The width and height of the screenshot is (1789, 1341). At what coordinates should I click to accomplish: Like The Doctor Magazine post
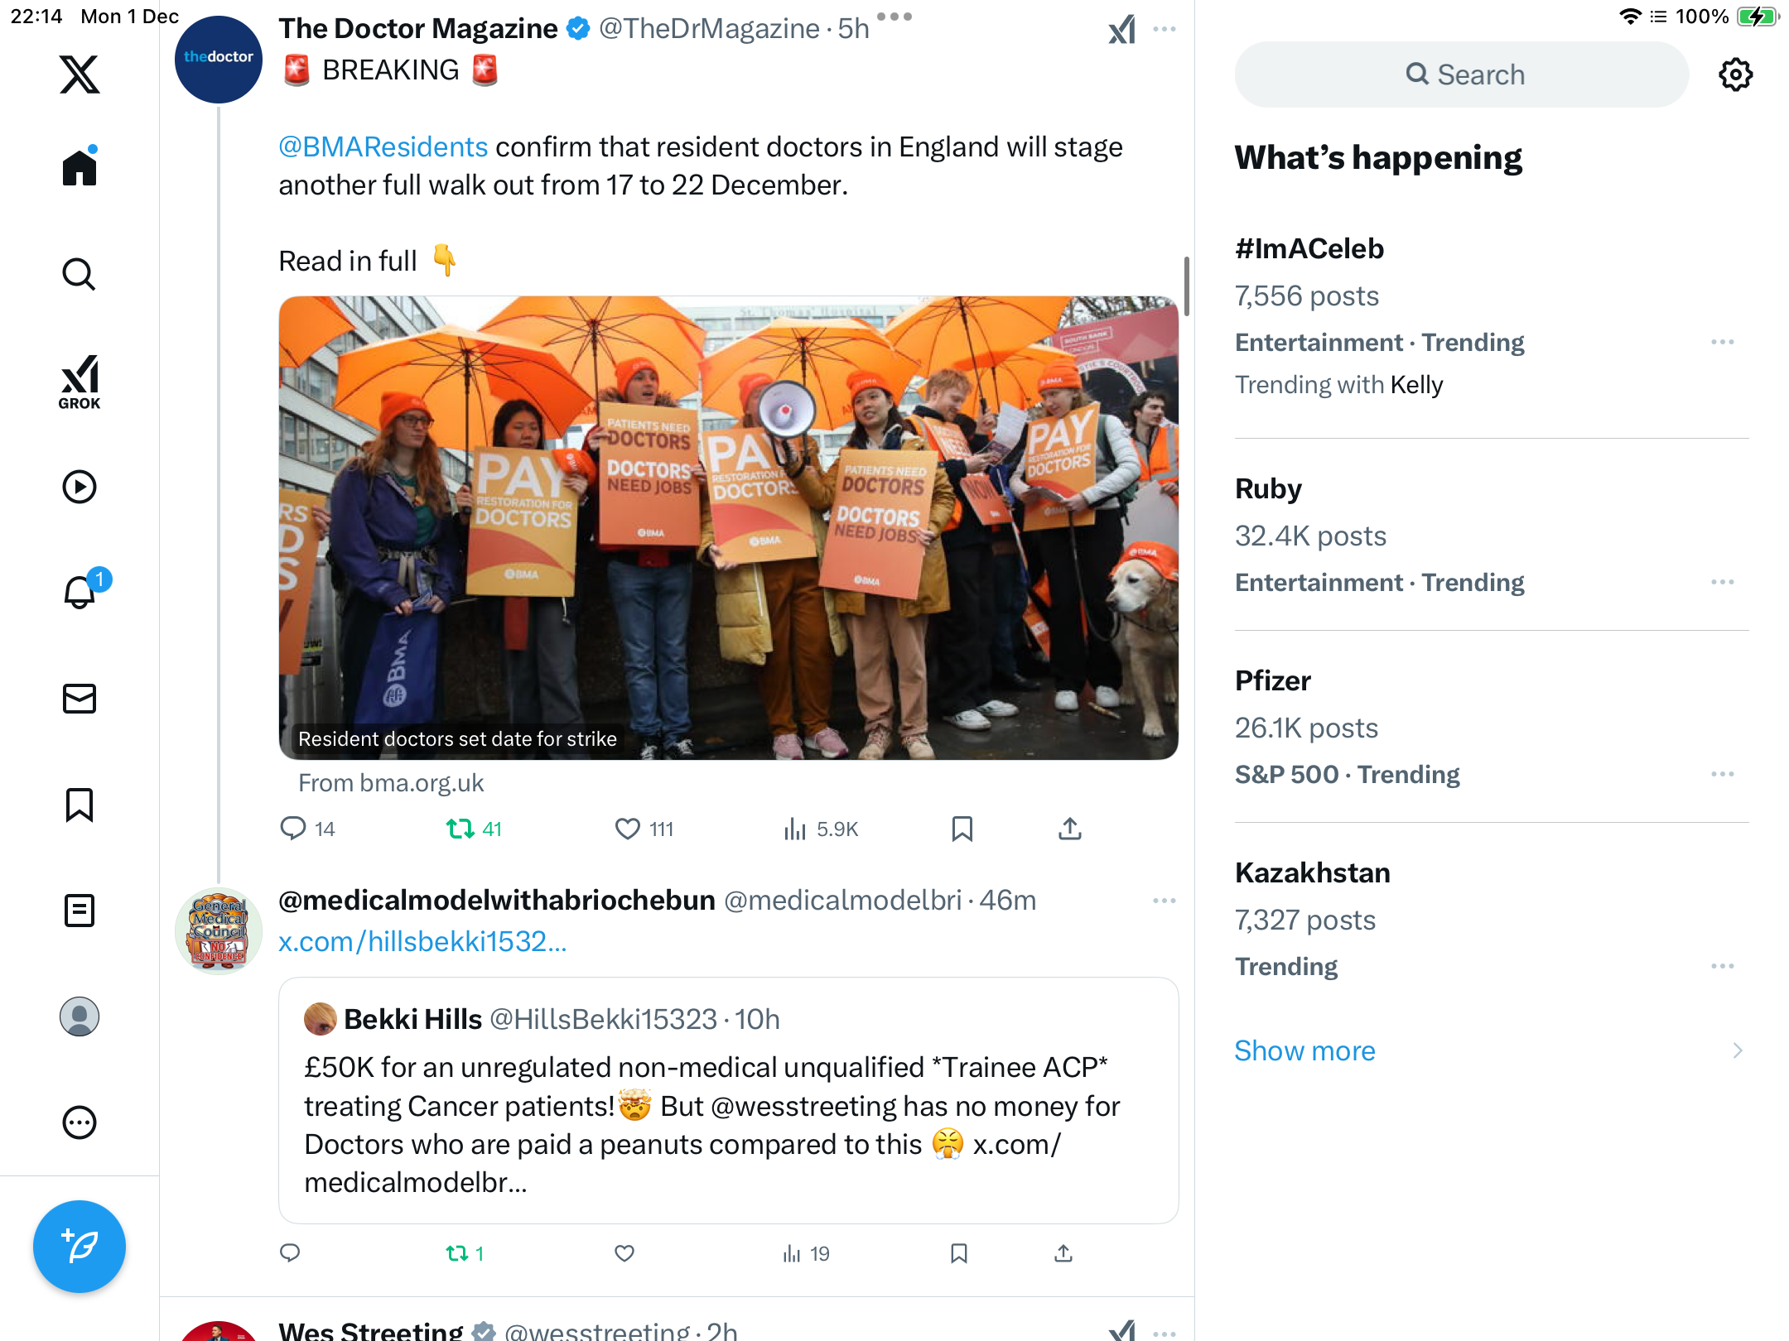pyautogui.click(x=628, y=829)
